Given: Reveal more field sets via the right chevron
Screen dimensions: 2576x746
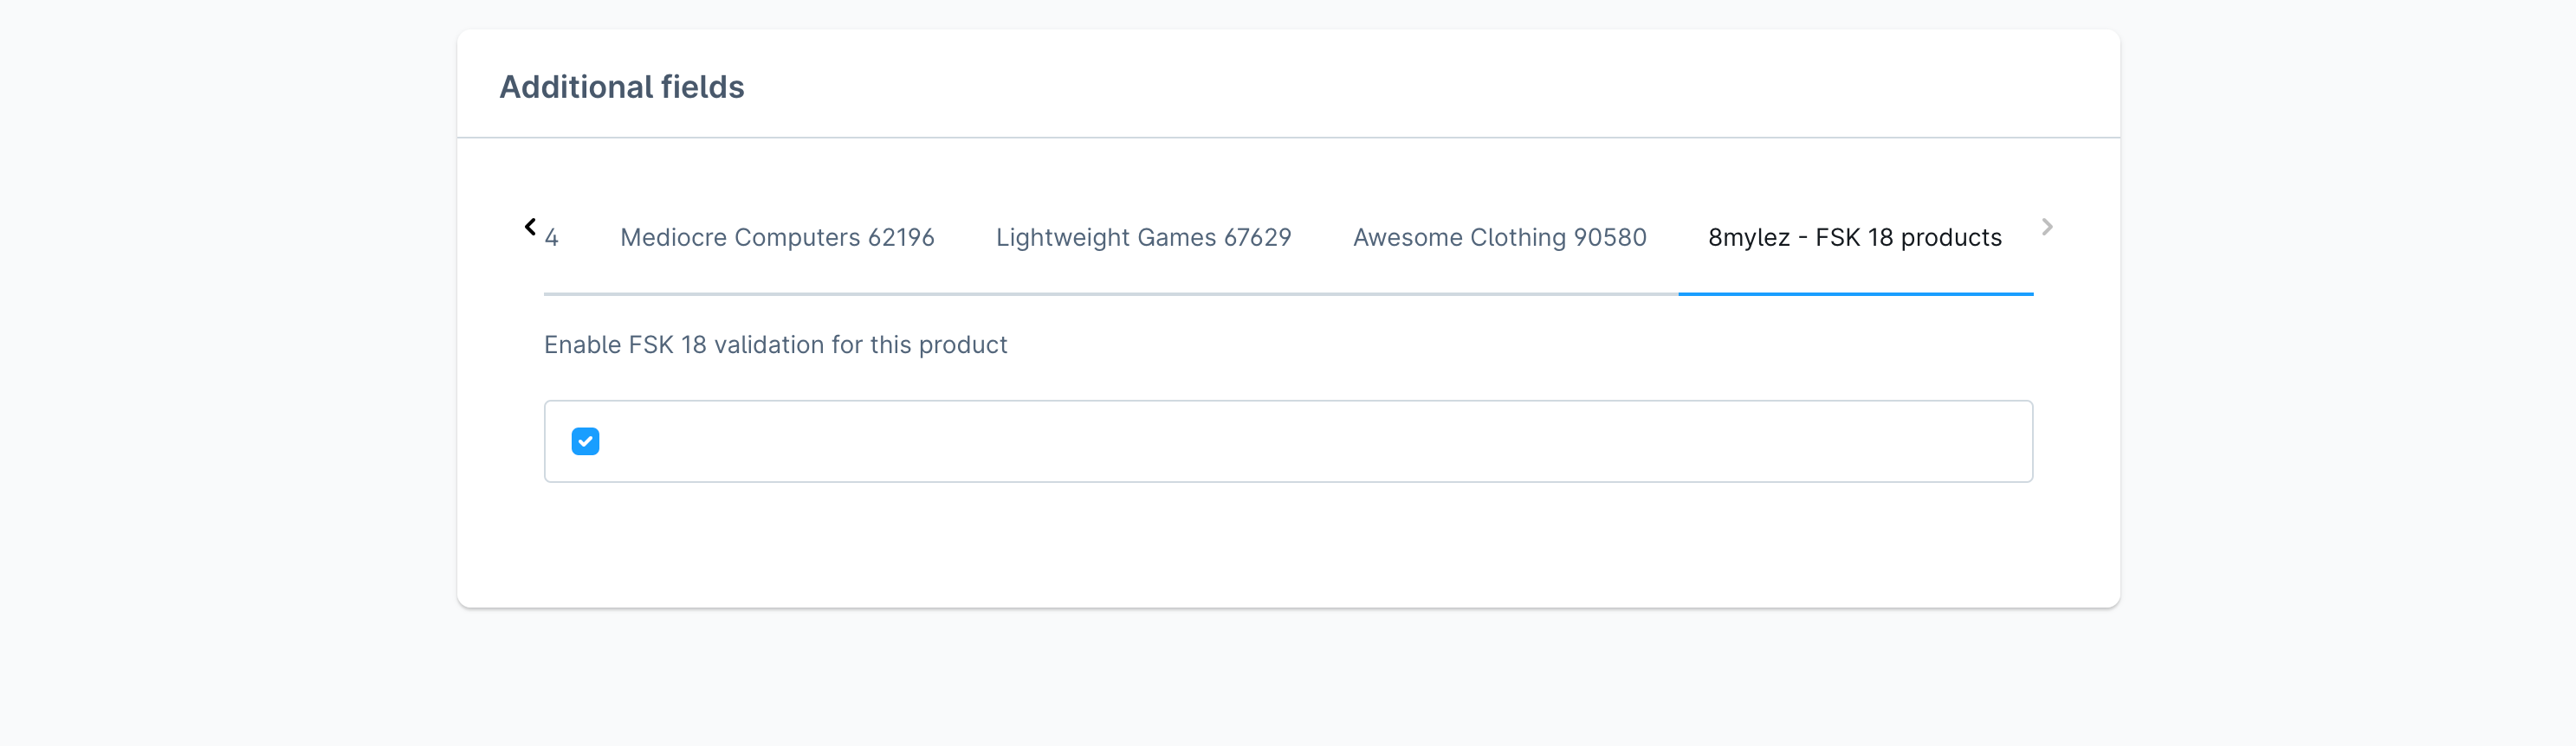Looking at the screenshot, I should point(2046,227).
